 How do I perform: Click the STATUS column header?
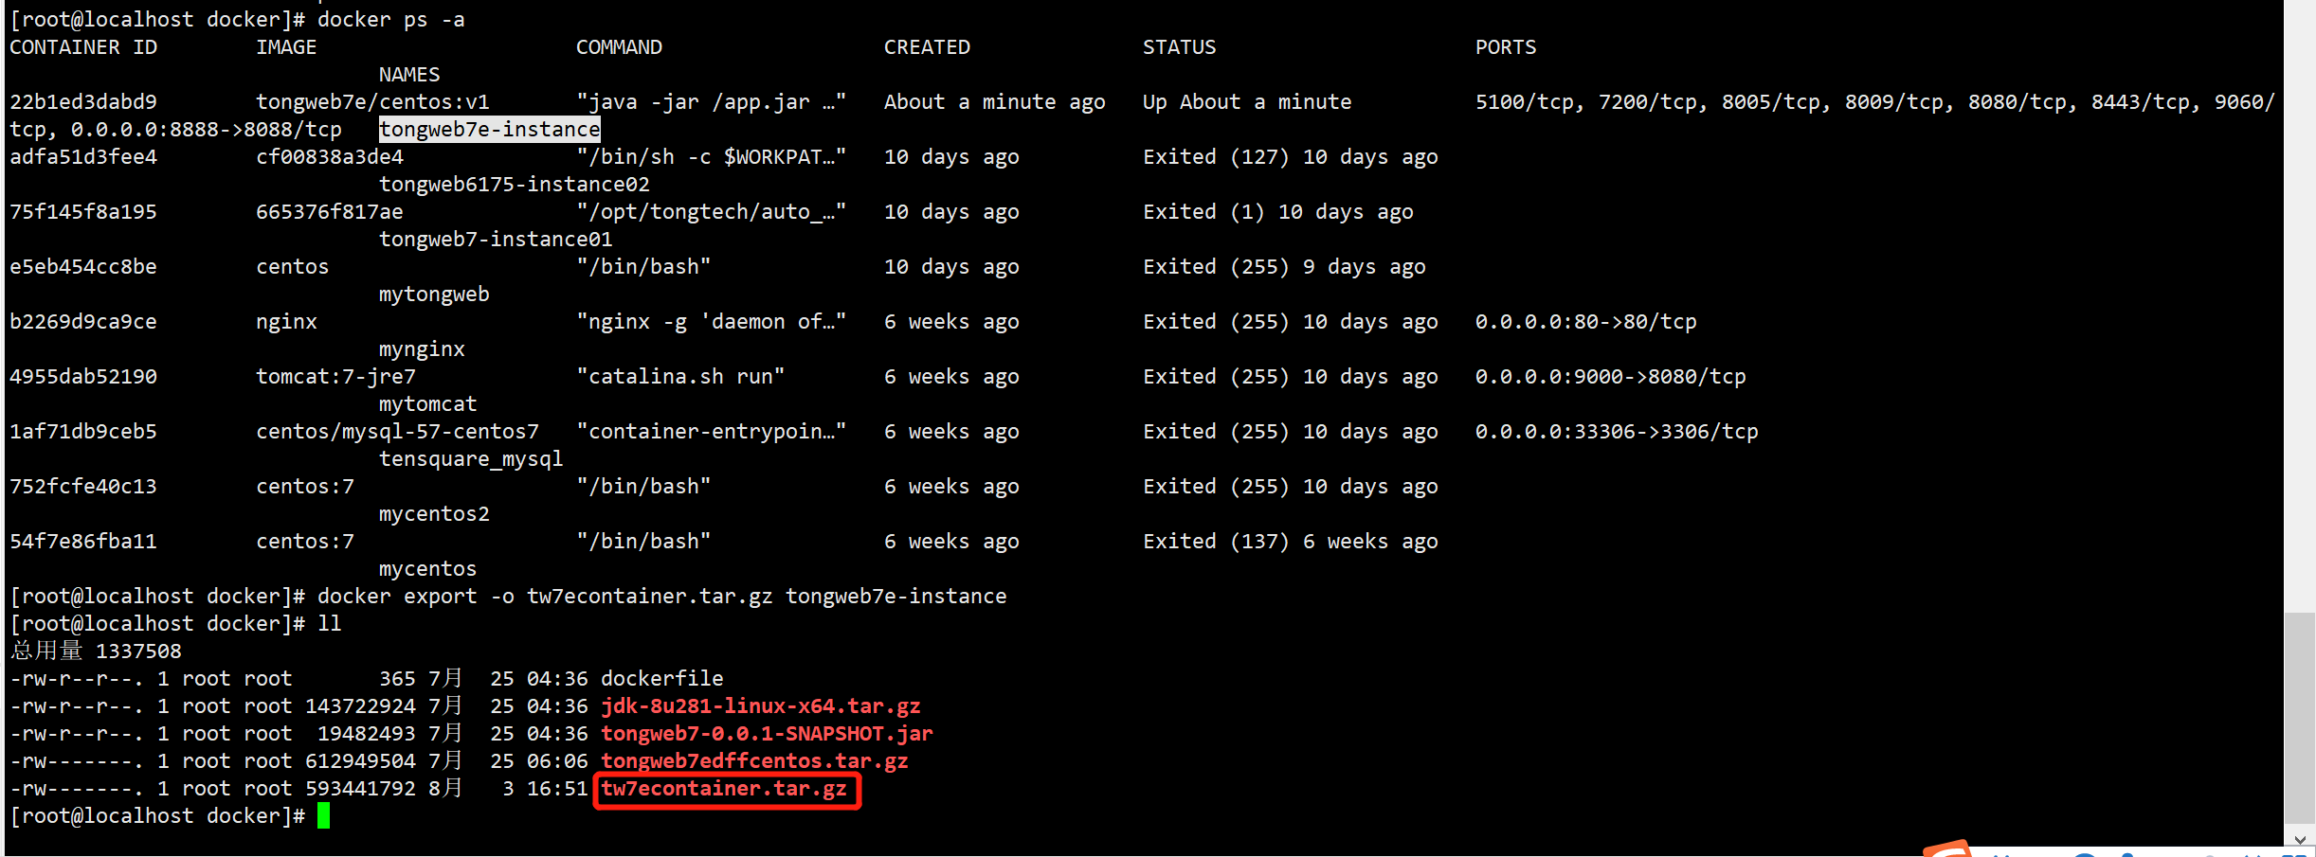[x=1179, y=46]
